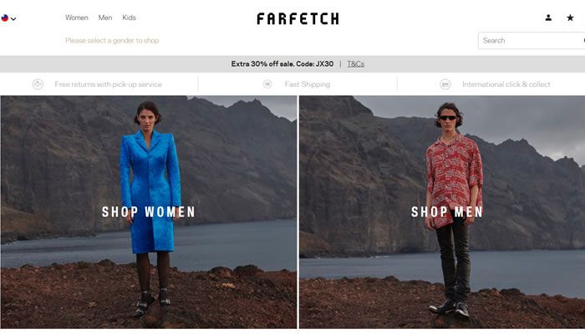Click the SHOP WOMEN banner text
Screen dimensions: 585x334
point(149,212)
